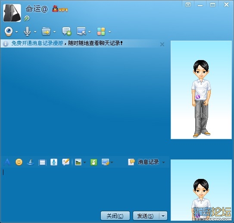Open the send file folder icon
This screenshot has height=223, width=234.
pyautogui.click(x=46, y=32)
